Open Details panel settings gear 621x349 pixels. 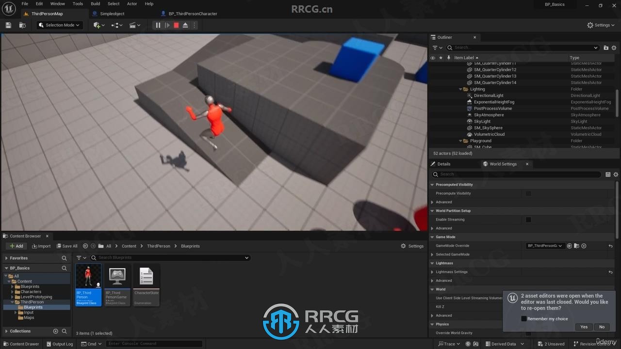(x=616, y=174)
